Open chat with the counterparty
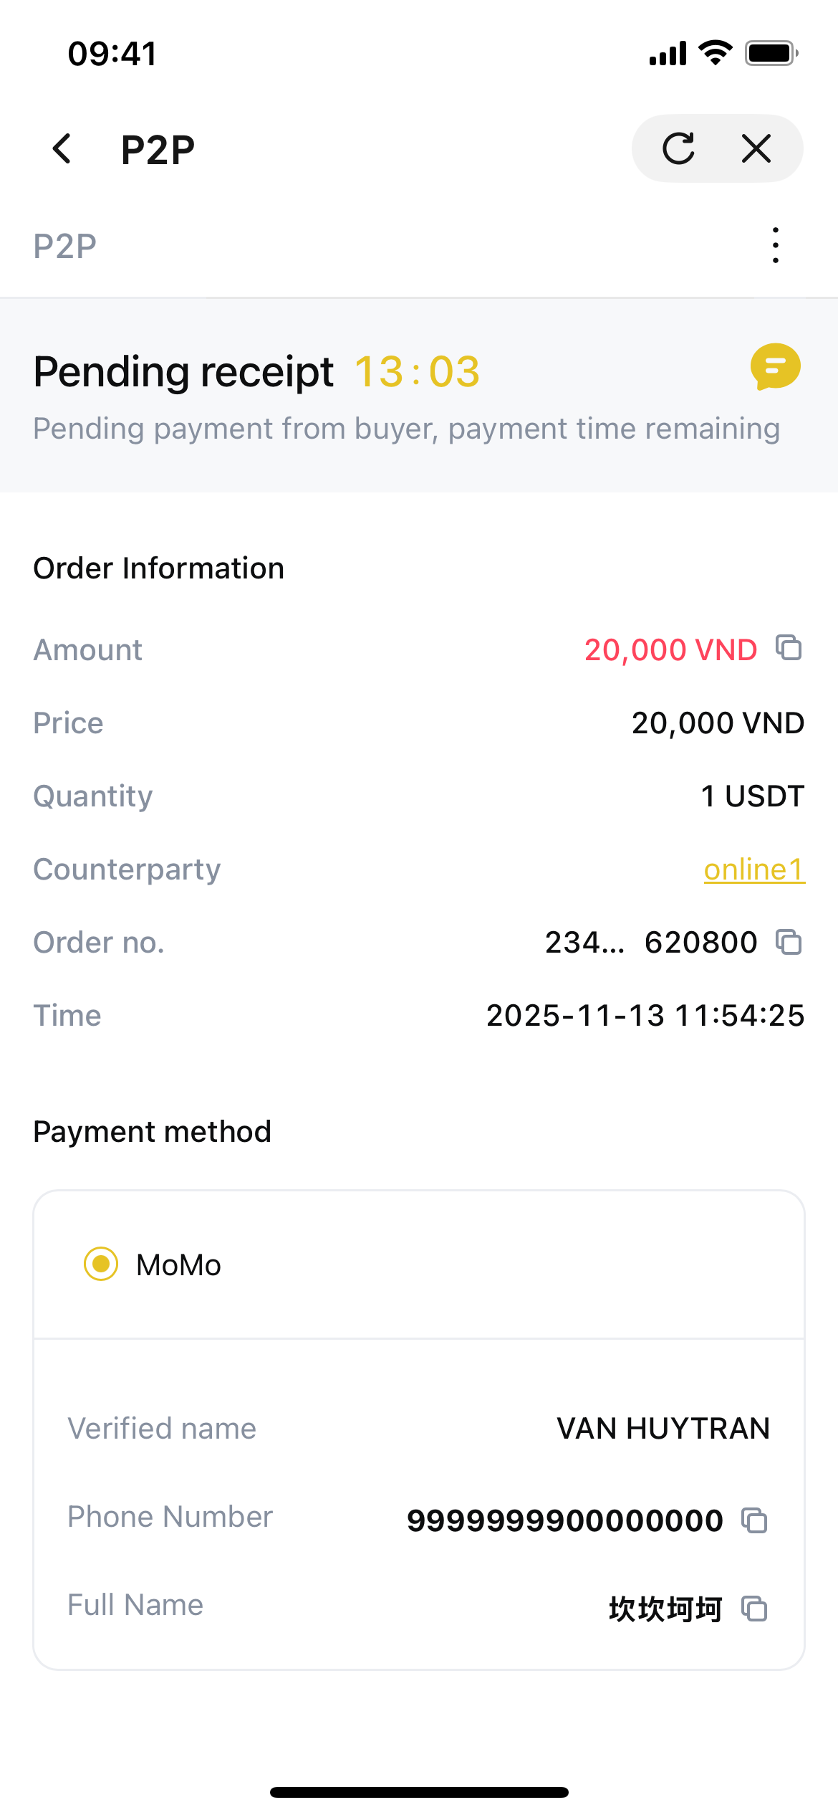The width and height of the screenshot is (838, 1815). tap(775, 367)
